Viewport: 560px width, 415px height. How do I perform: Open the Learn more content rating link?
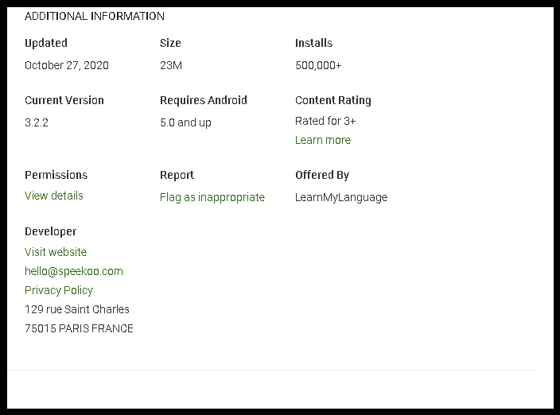pyautogui.click(x=323, y=140)
